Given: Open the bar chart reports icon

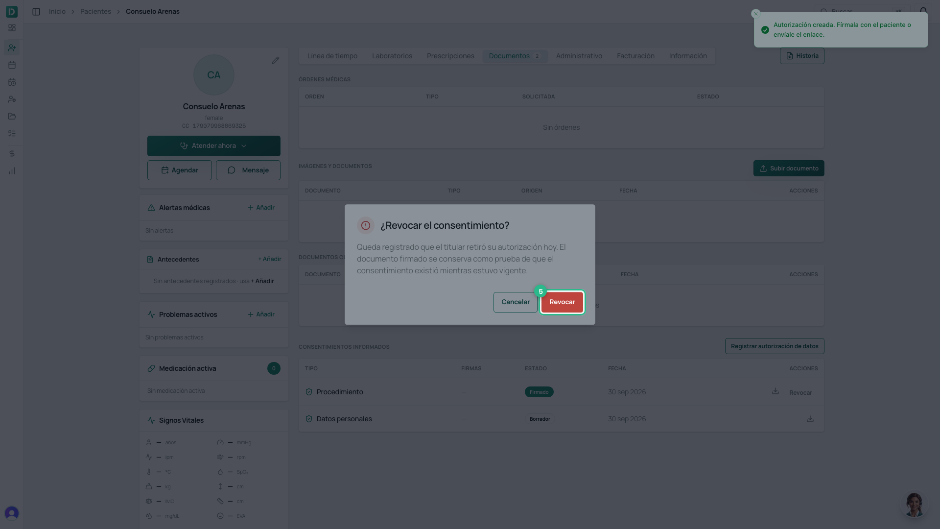Looking at the screenshot, I should coord(12,171).
